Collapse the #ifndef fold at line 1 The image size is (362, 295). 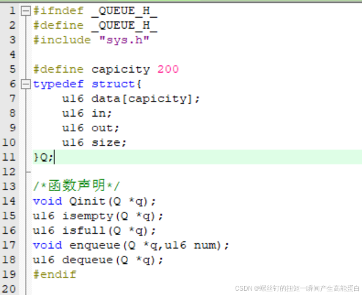click(26, 11)
